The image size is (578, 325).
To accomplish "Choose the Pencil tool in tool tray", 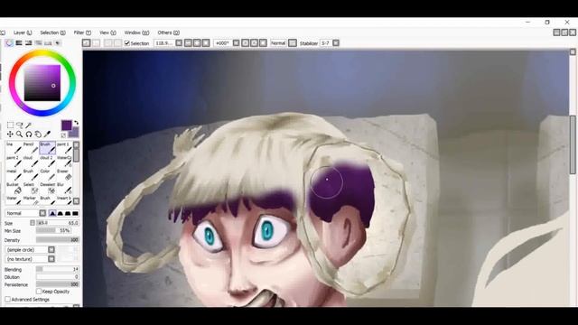I will (x=30, y=148).
